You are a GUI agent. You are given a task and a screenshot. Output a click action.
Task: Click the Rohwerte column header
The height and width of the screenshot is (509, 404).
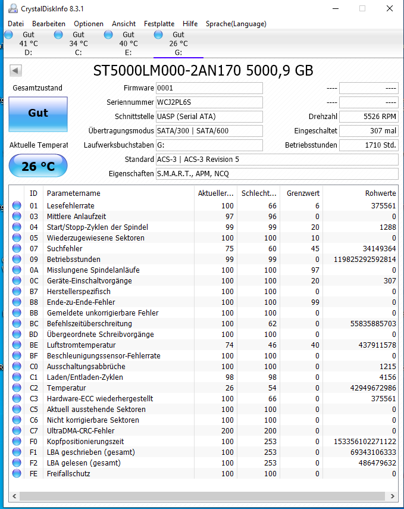click(361, 193)
